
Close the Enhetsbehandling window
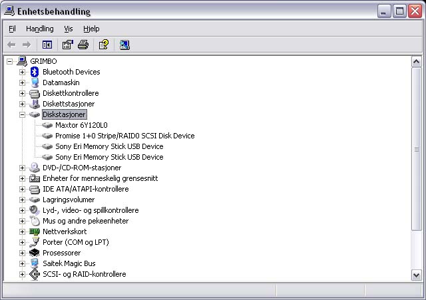pos(415,11)
